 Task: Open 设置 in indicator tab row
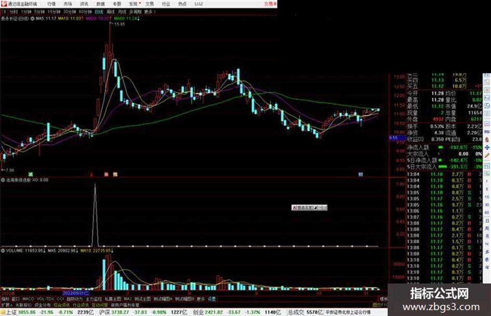click(x=211, y=299)
